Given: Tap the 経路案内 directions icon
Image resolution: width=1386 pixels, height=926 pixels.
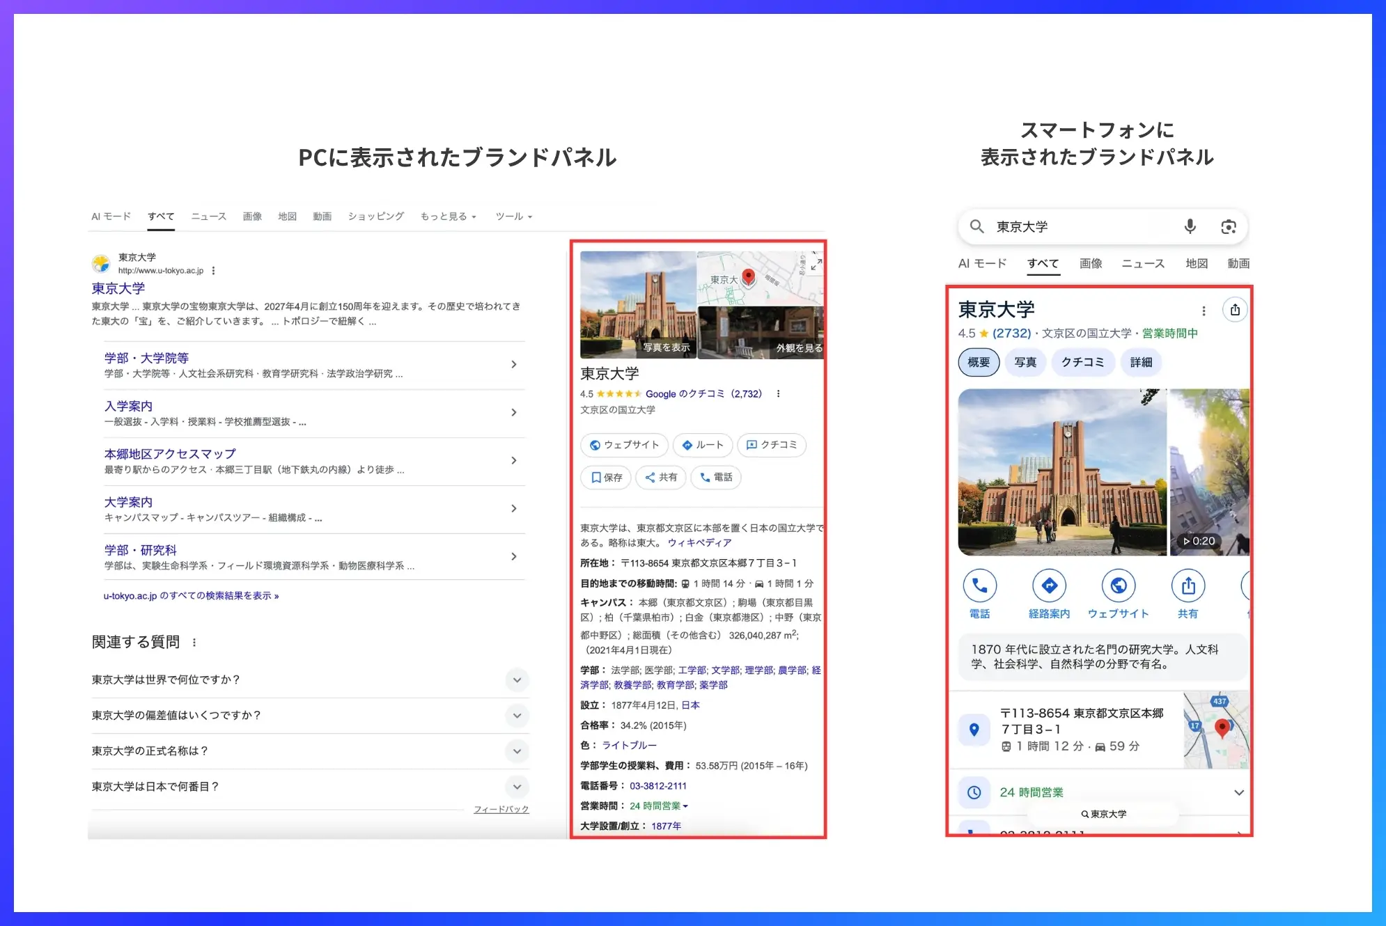Looking at the screenshot, I should click(1050, 587).
